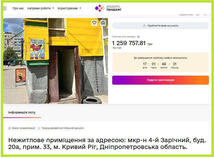
Task: Open the hamburger menu icon
Action: click(x=5, y=8)
